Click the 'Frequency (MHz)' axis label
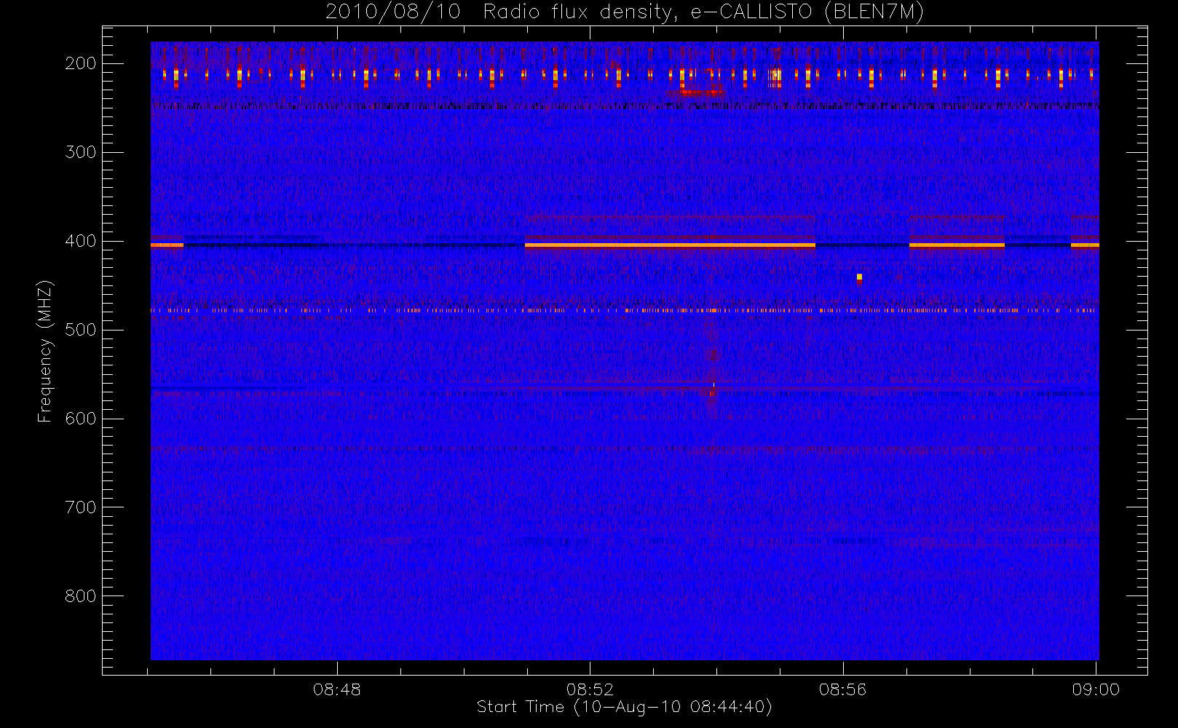This screenshot has width=1178, height=728. coord(45,351)
